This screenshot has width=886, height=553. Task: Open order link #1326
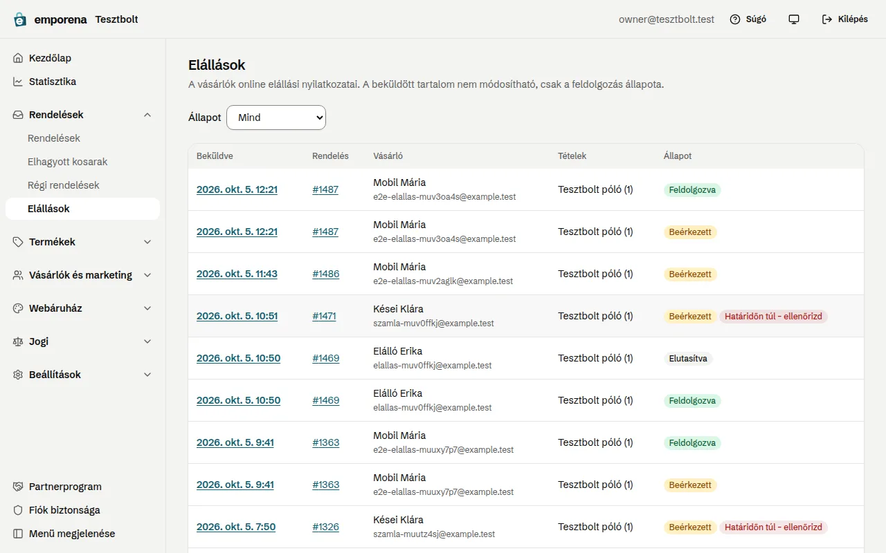(x=326, y=527)
